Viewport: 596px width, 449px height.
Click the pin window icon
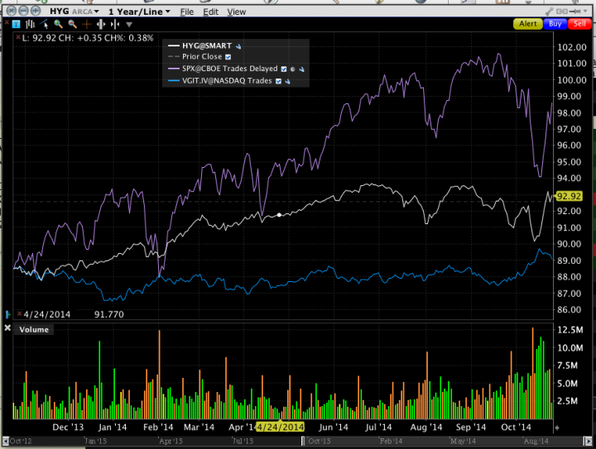pyautogui.click(x=575, y=12)
